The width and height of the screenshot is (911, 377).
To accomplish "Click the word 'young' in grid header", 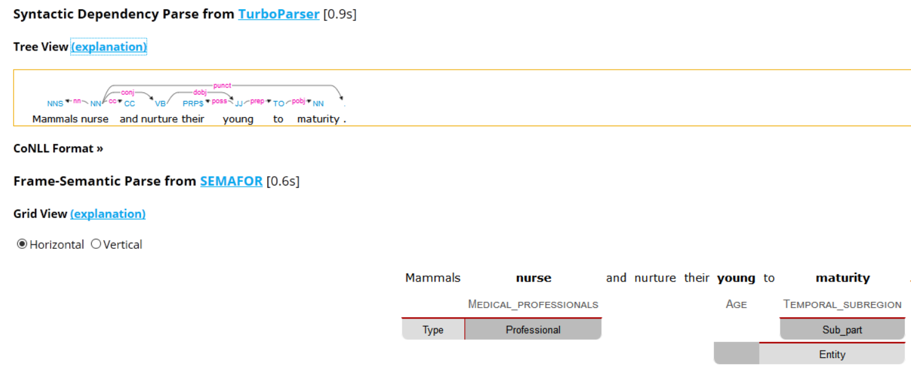I will pos(736,278).
